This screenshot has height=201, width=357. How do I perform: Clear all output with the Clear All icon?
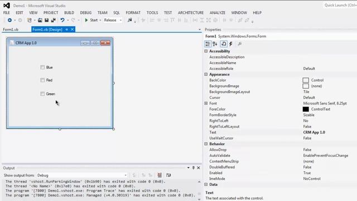(x=160, y=175)
